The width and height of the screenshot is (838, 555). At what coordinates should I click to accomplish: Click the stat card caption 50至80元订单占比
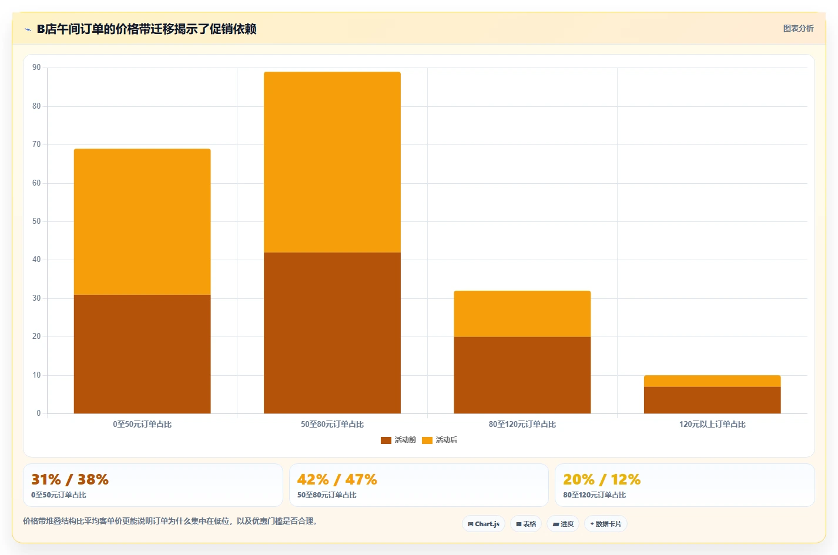(327, 495)
